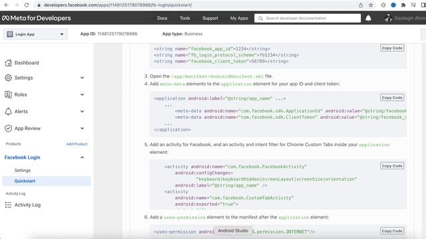Expand the Settings sidebar section

82,78
